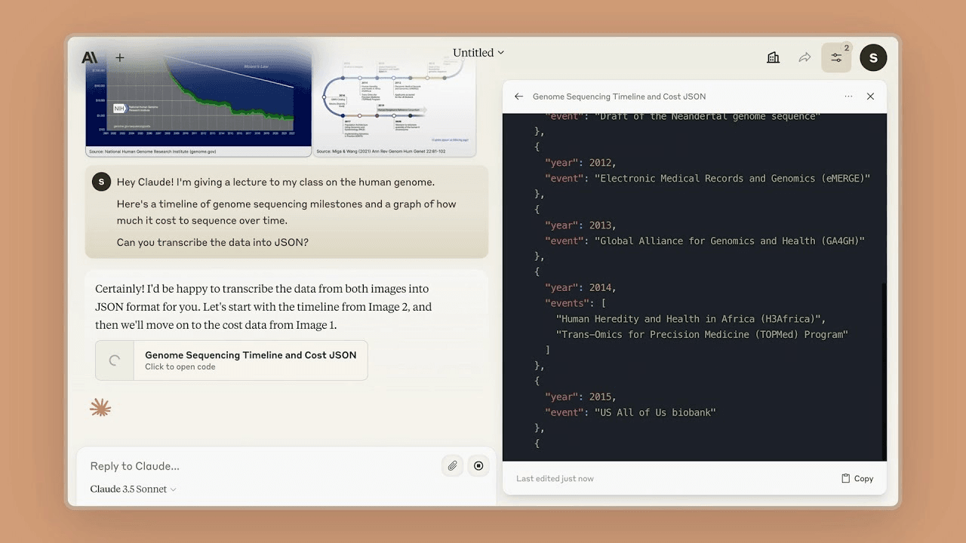Open the S user profile avatar
The height and width of the screenshot is (543, 966).
click(x=873, y=58)
